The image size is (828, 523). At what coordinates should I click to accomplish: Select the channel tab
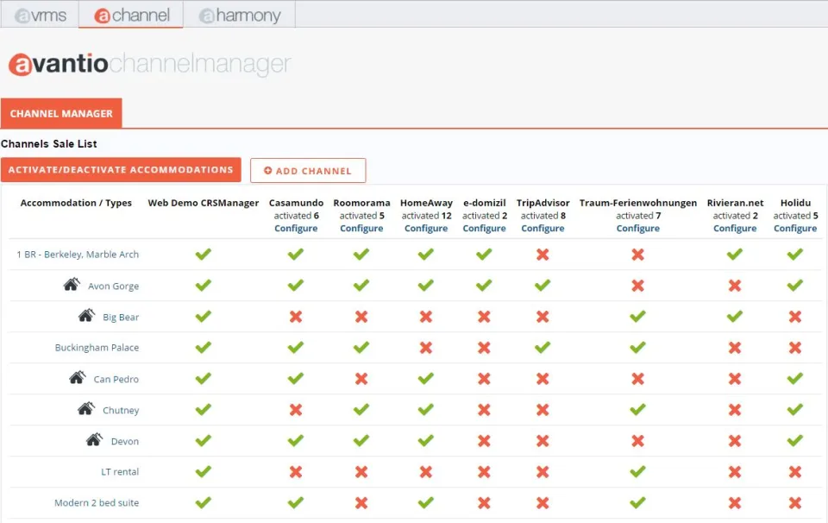pos(131,15)
